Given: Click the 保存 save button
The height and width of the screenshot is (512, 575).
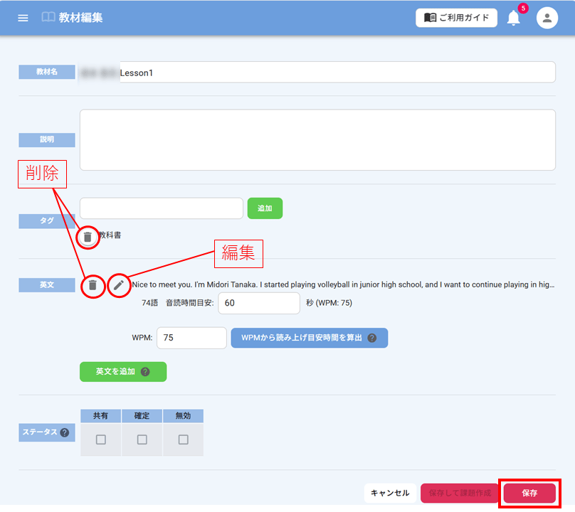Looking at the screenshot, I should click(529, 493).
